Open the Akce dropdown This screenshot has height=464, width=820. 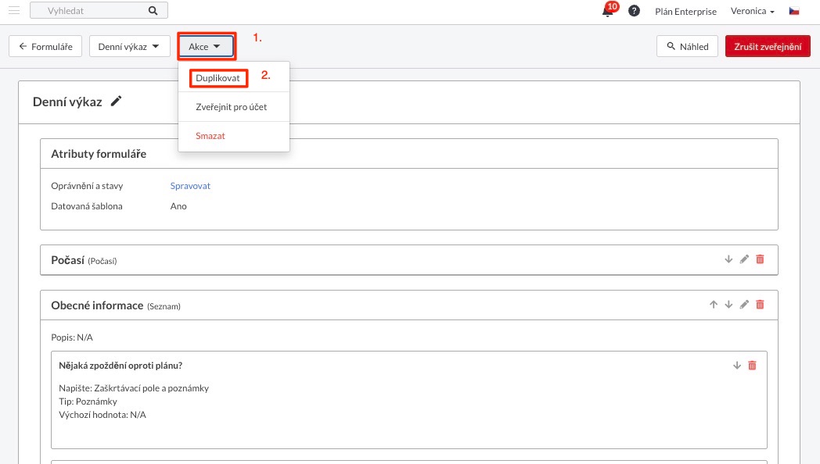pos(204,46)
